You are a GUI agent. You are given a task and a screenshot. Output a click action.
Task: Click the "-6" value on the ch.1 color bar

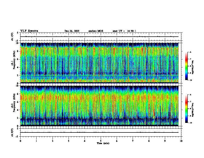(x=190, y=52)
